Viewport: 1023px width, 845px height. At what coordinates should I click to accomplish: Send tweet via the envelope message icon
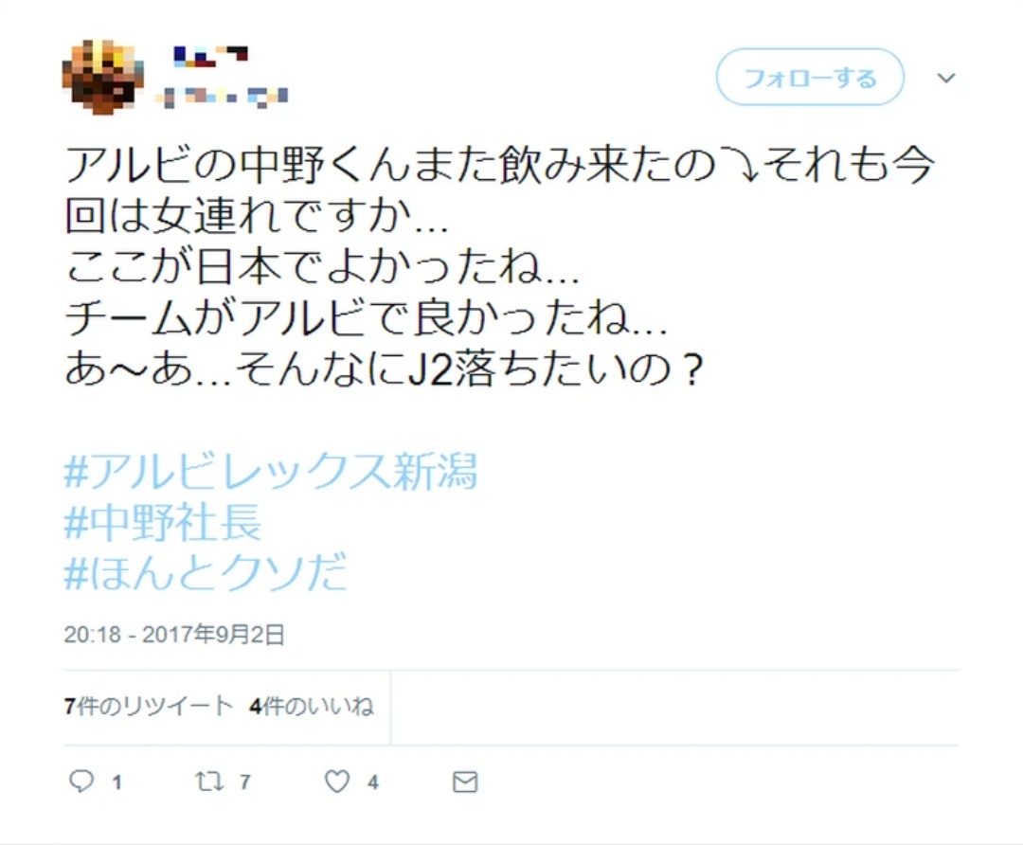point(465,782)
